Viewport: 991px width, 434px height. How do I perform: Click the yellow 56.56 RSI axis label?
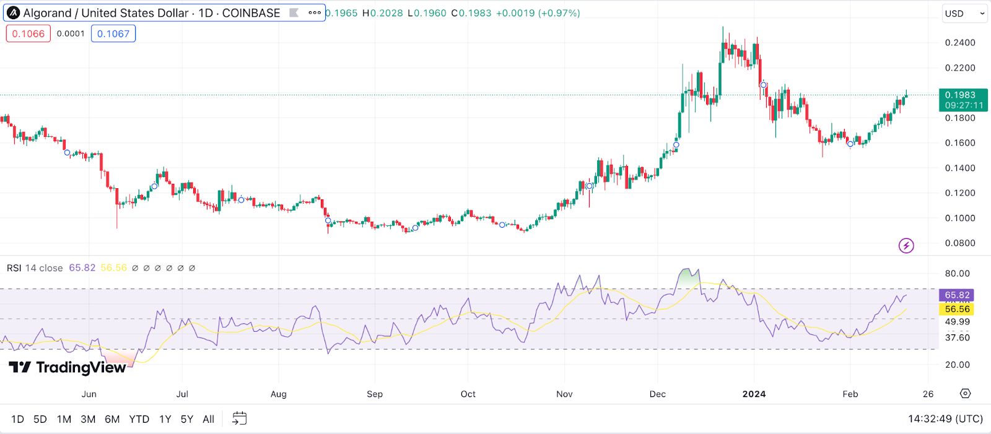coord(957,309)
